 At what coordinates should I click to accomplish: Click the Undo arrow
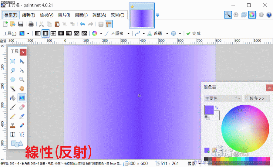coord(83,24)
